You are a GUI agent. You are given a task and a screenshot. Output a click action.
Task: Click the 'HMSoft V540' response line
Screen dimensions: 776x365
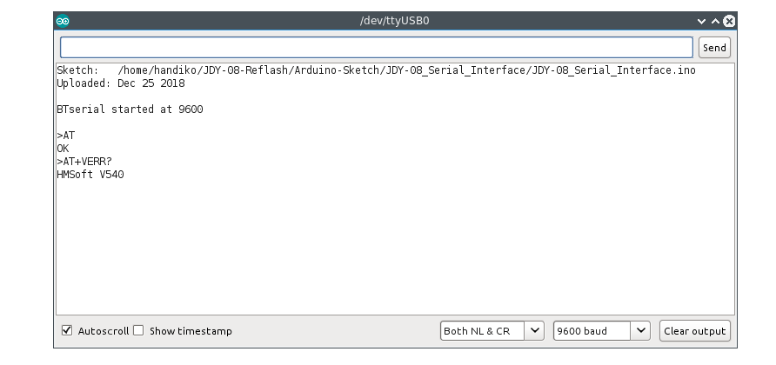[90, 175]
